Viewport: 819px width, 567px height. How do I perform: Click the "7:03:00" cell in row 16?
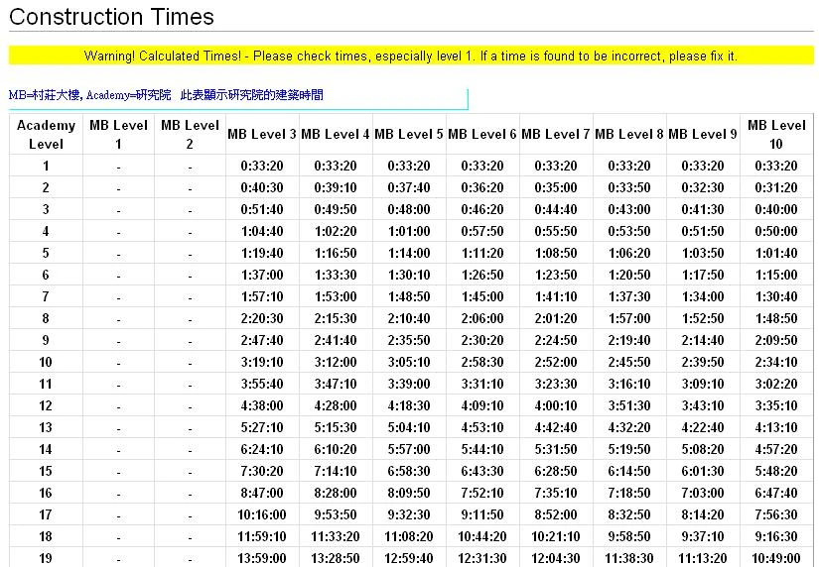703,493
